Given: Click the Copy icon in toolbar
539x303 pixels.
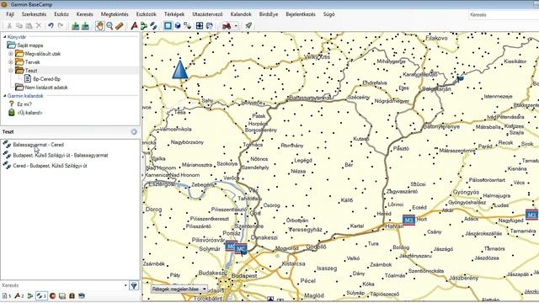Looking at the screenshot, I should pos(19,26).
